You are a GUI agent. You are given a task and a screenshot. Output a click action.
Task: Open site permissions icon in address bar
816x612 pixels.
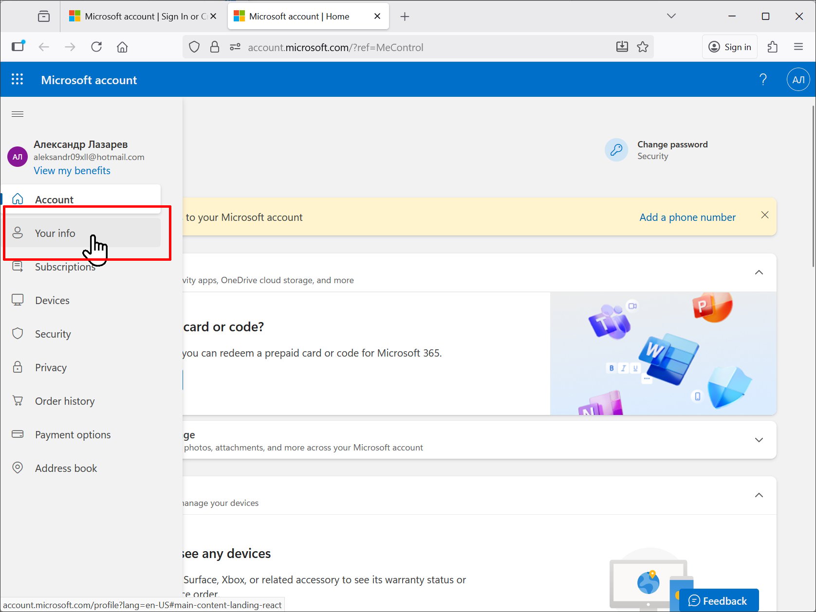point(235,47)
